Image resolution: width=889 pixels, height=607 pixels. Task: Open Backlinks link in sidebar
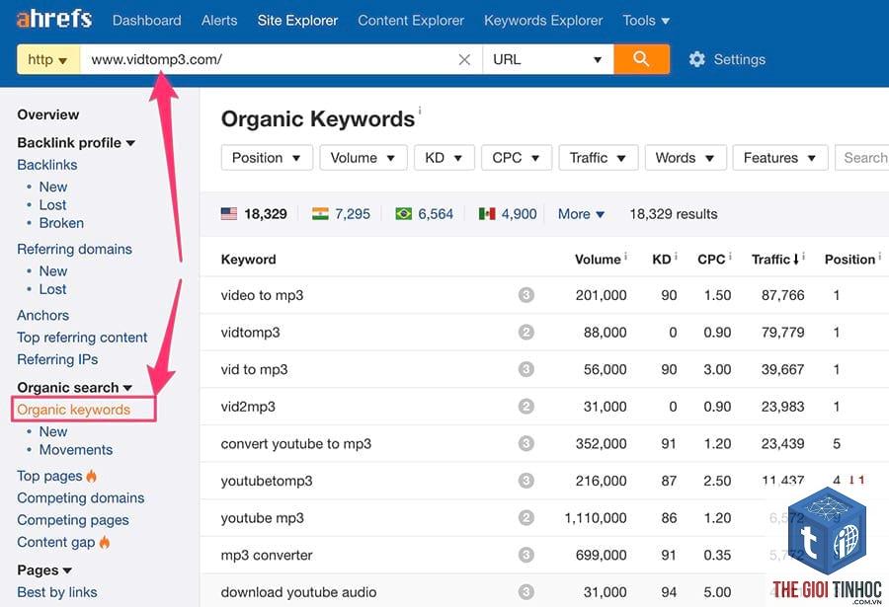pos(47,165)
